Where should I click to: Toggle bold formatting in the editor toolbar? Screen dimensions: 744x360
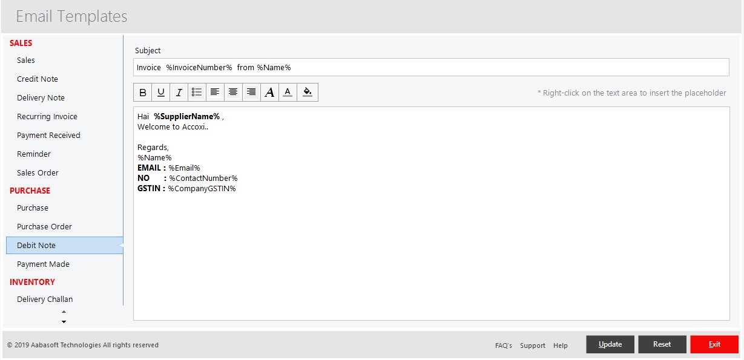pyautogui.click(x=143, y=92)
